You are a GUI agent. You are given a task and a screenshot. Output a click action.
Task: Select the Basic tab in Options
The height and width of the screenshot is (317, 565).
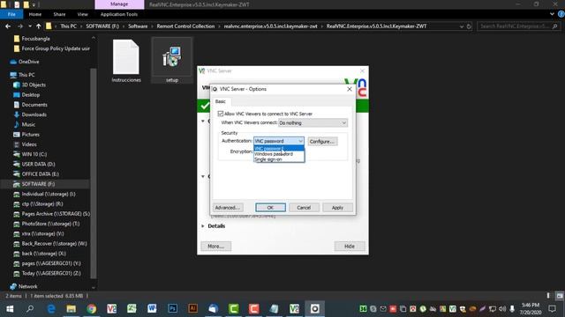coord(221,101)
